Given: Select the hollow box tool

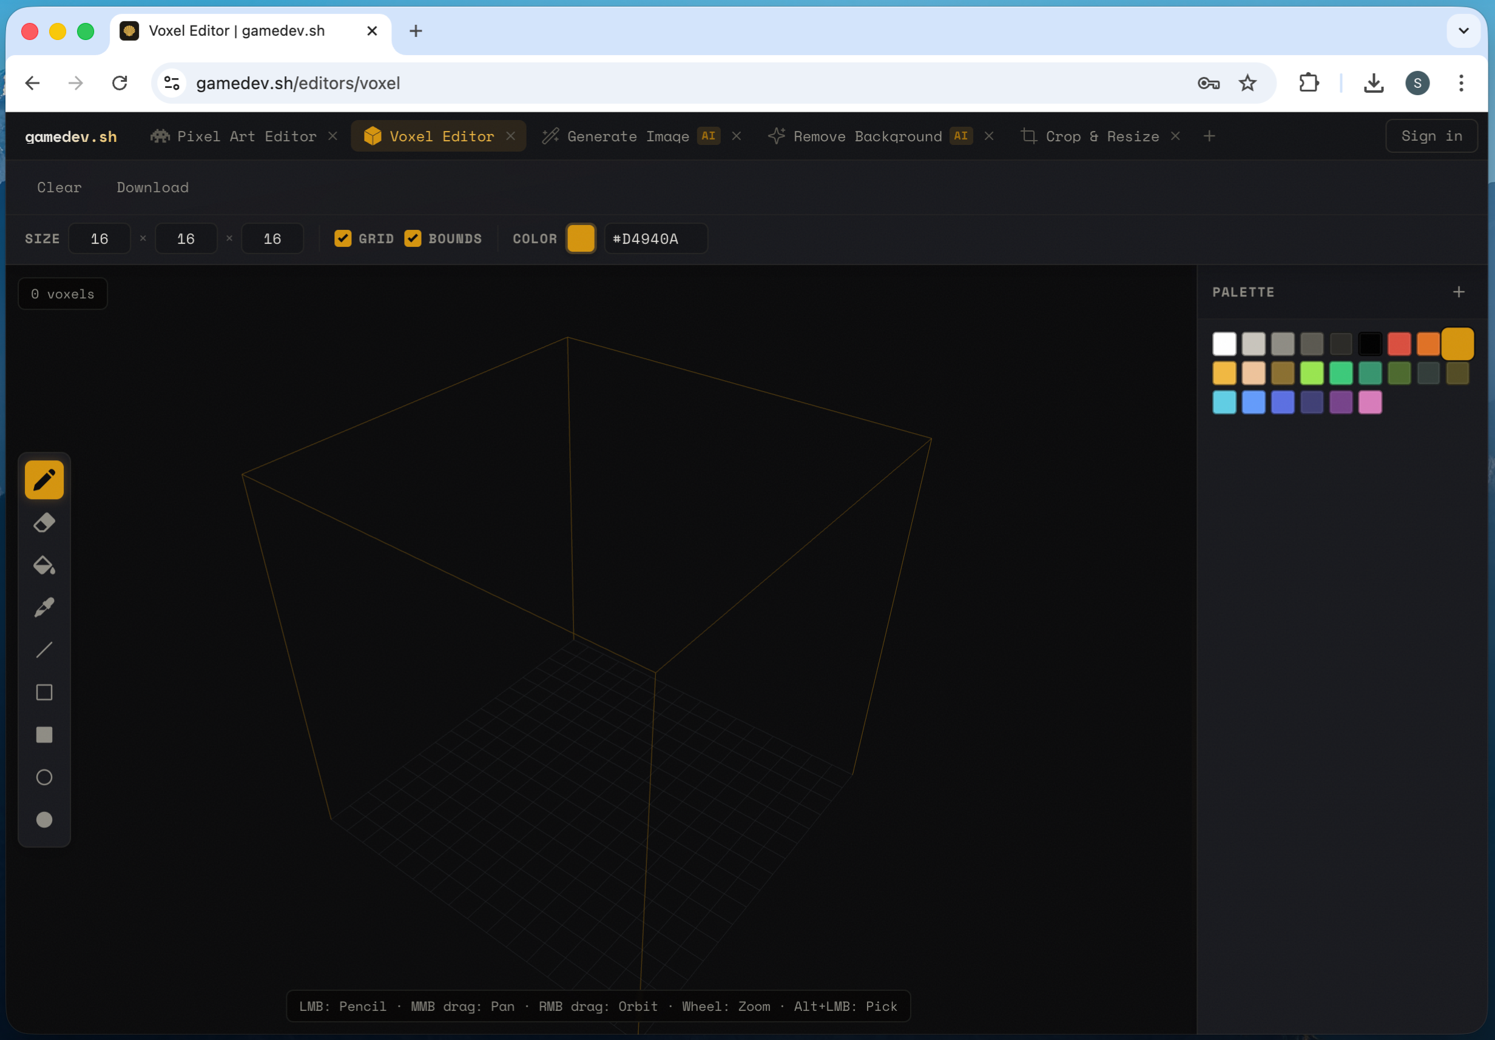Looking at the screenshot, I should tap(44, 692).
